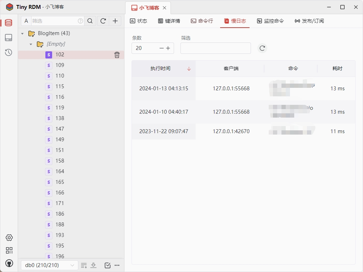Screen dimensions: 363x272
Task: Collapse the BlogItem folder
Action: pos(22,34)
